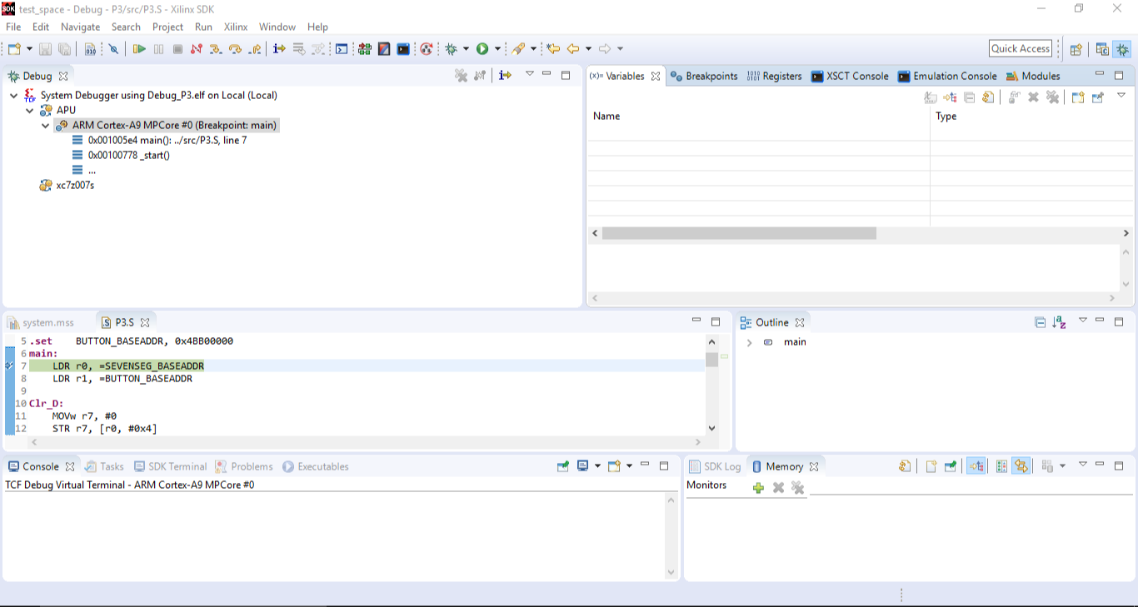
Task: Stop debugging with the Terminate square icon
Action: click(177, 49)
